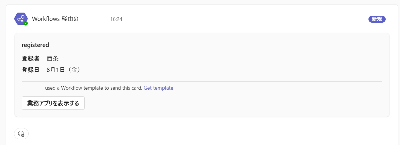Click the 8月1日(金) date value
400x145 pixels.
tap(63, 70)
